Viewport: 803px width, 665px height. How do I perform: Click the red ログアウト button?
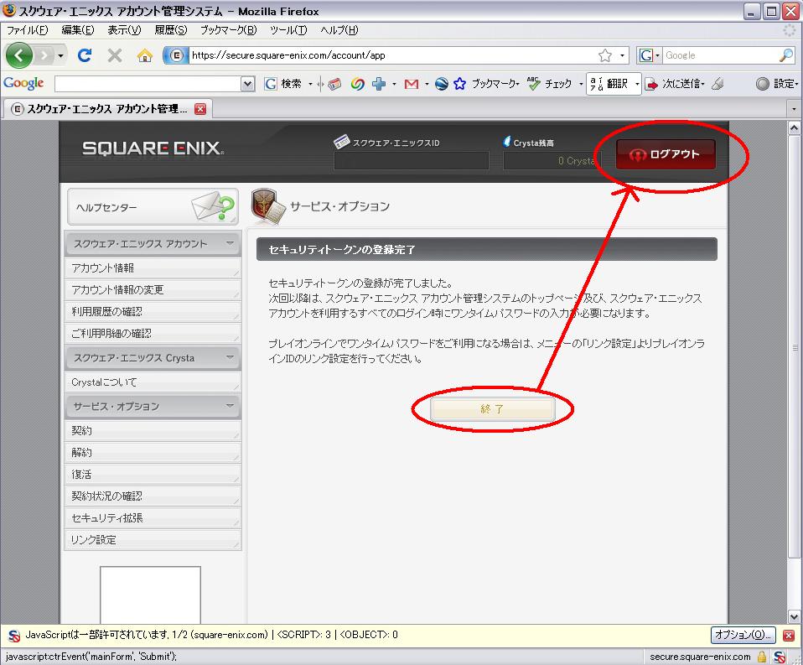click(x=666, y=154)
